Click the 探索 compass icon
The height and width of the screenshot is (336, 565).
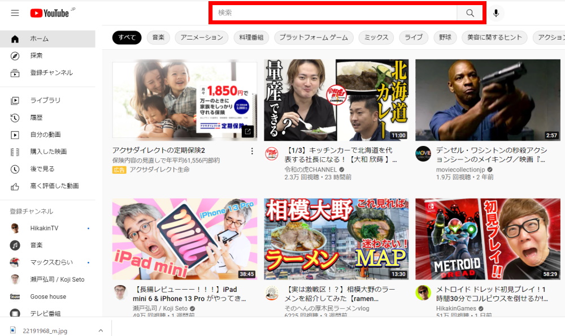pyautogui.click(x=15, y=55)
